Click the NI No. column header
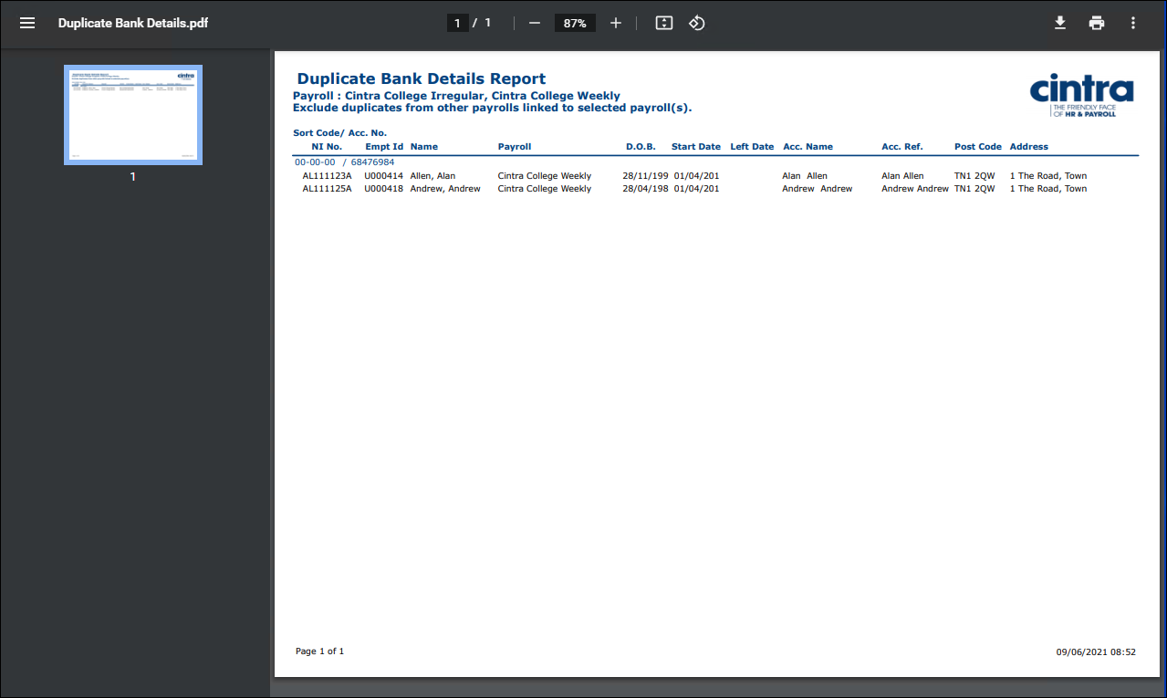Image resolution: width=1167 pixels, height=698 pixels. (x=327, y=147)
